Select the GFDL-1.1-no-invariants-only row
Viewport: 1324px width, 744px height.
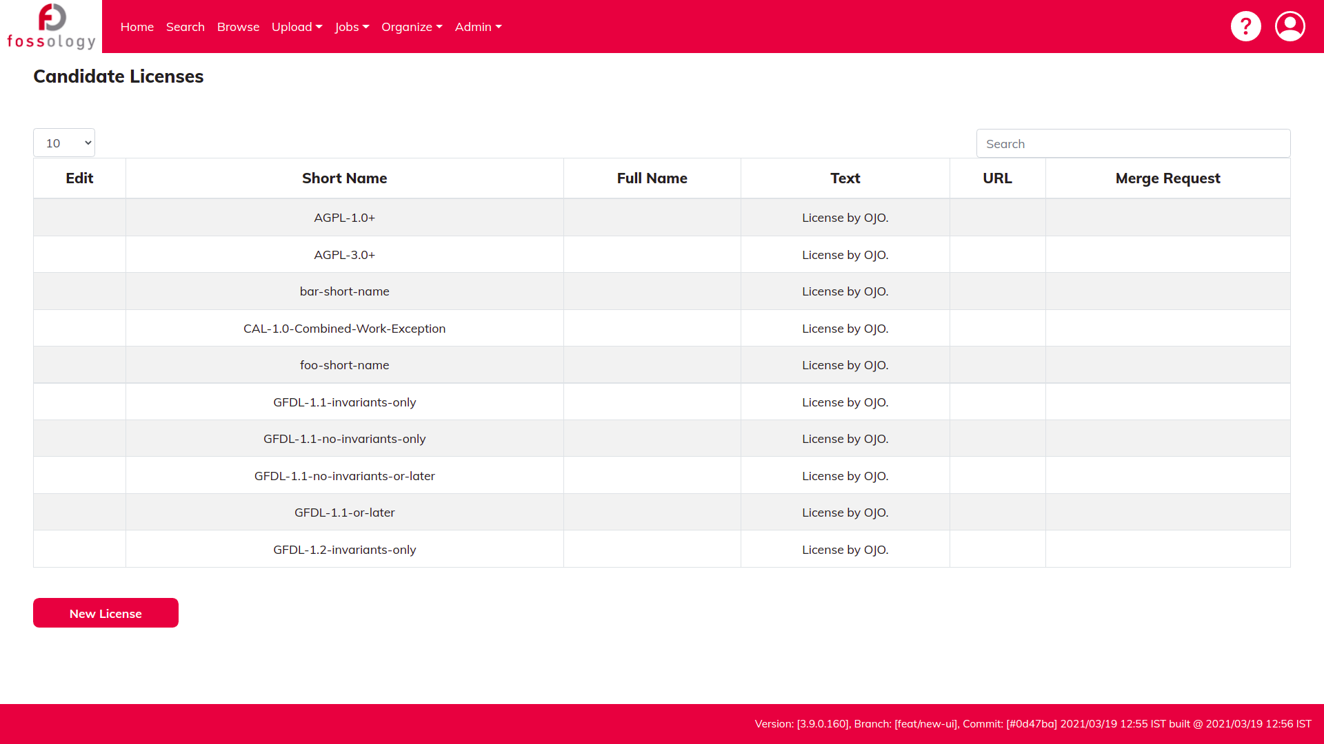662,439
